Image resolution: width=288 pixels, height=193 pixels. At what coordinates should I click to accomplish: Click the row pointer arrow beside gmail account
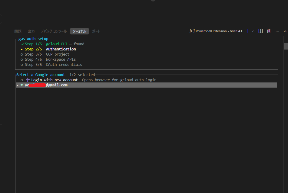click(18, 85)
